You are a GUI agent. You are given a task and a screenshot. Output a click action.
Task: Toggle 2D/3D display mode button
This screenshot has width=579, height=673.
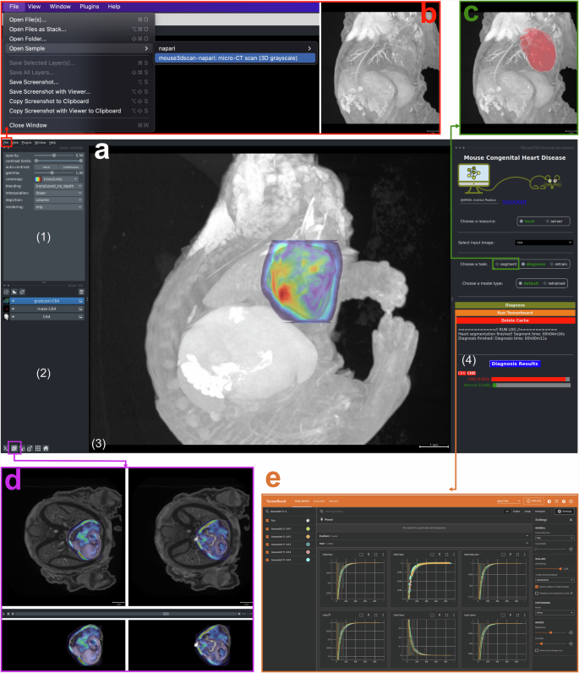(x=14, y=448)
